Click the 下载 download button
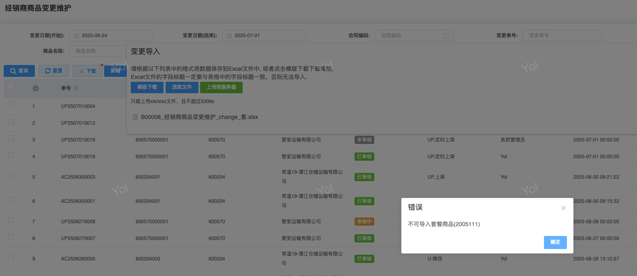This screenshot has height=276, width=637. [87, 71]
